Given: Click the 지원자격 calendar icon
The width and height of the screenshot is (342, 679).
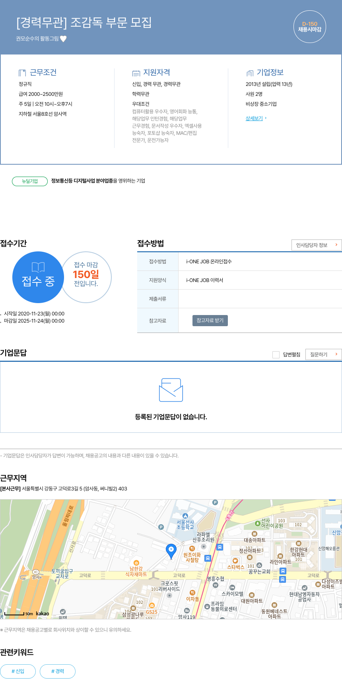Looking at the screenshot, I should [x=136, y=73].
